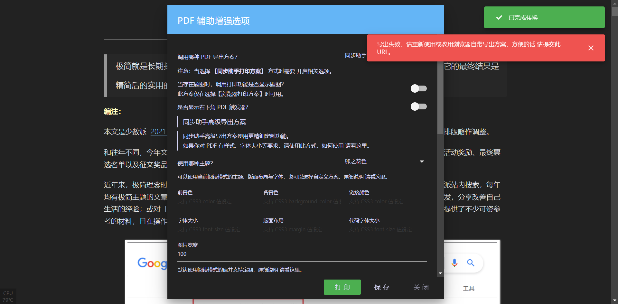Viewport: 618px width, 304px height.
Task: Click the green checkmark on 已完成转换 notification
Action: point(499,17)
